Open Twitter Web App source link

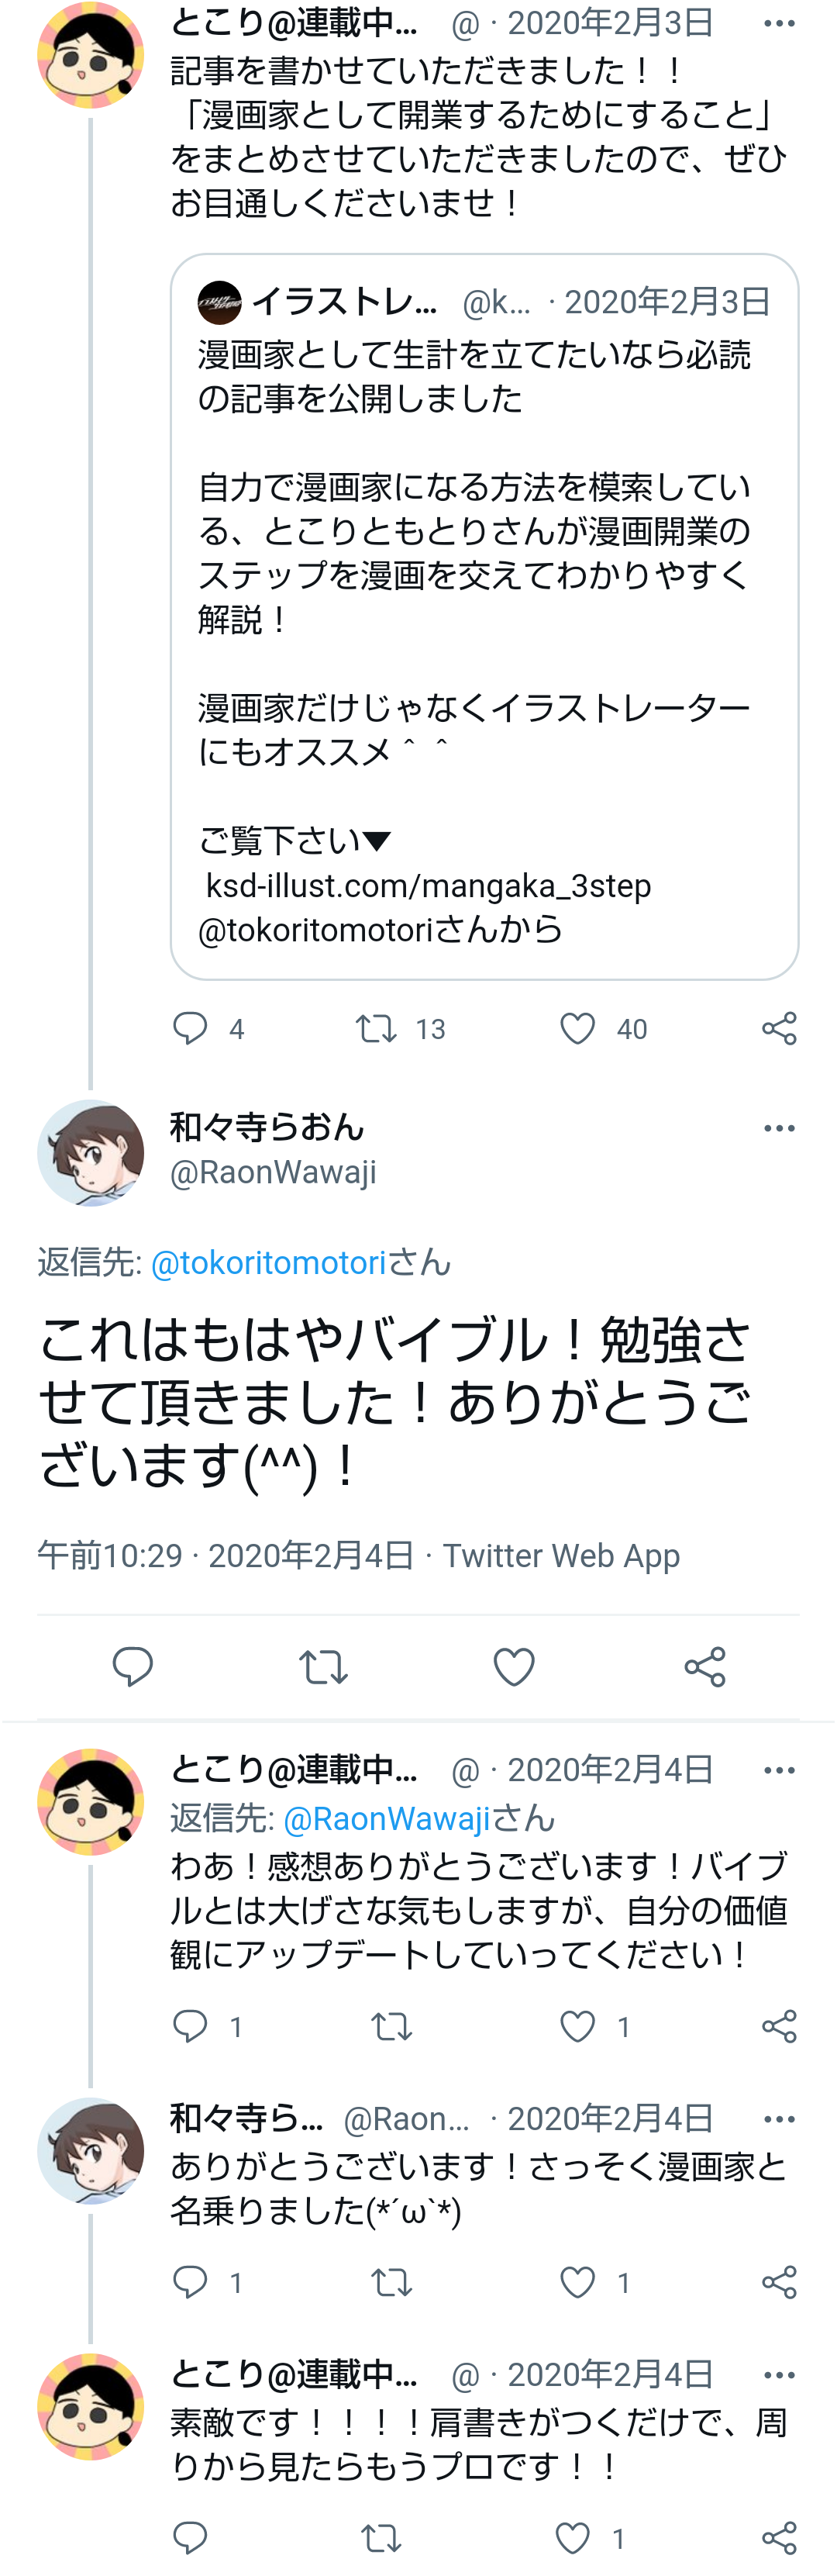pyautogui.click(x=561, y=1556)
